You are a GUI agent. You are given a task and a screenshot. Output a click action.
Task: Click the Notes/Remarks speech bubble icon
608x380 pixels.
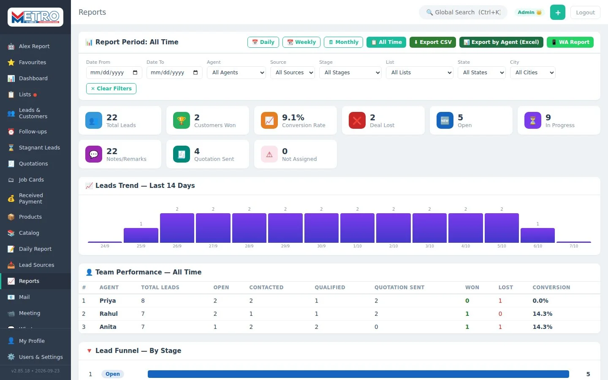(94, 155)
